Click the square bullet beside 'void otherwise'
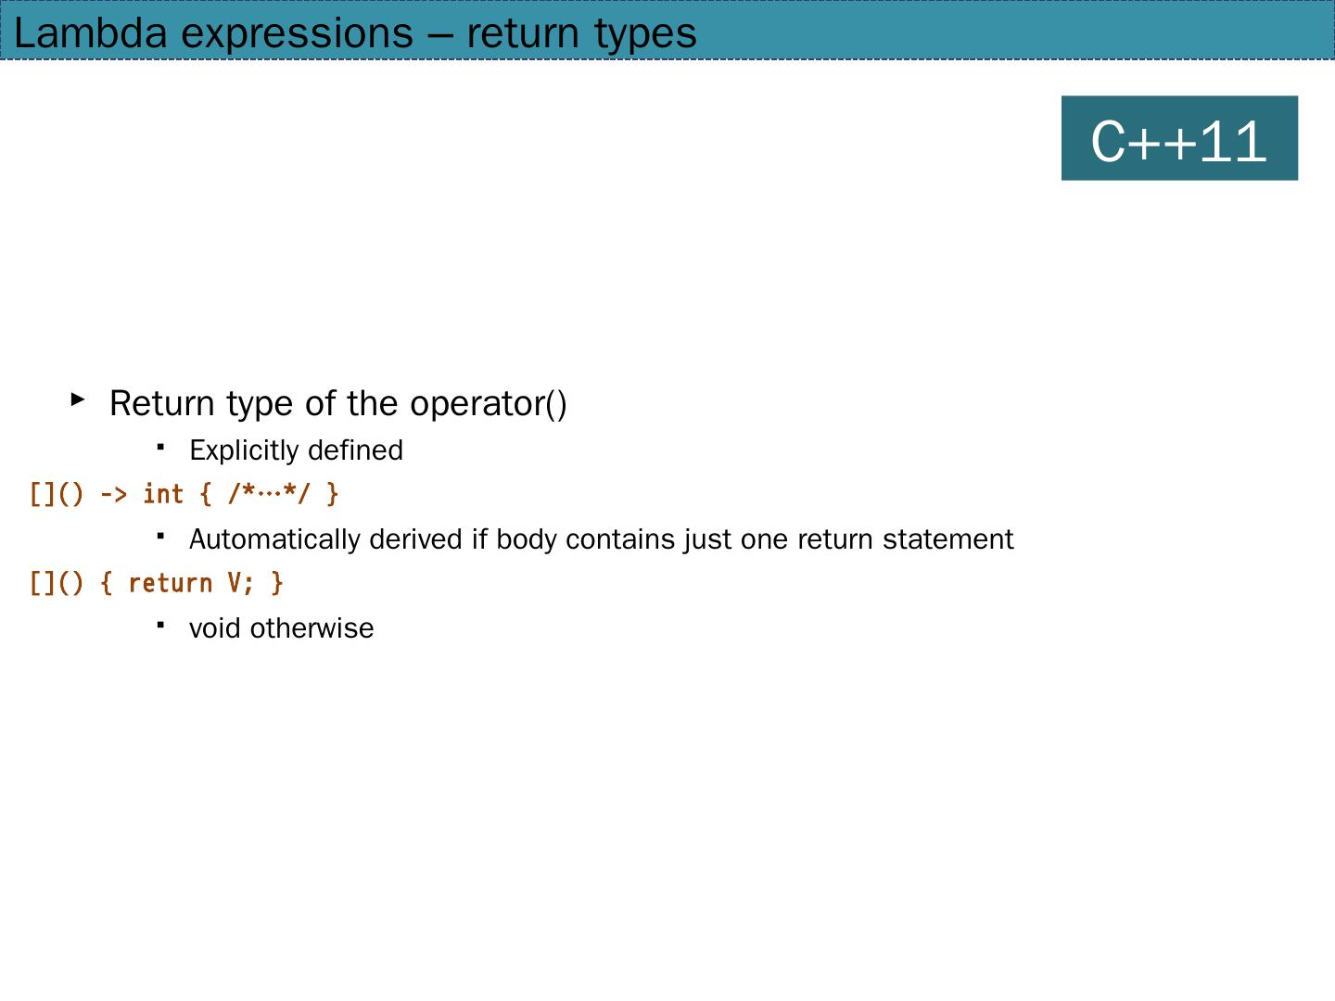The height and width of the screenshot is (1001, 1335). click(x=160, y=626)
